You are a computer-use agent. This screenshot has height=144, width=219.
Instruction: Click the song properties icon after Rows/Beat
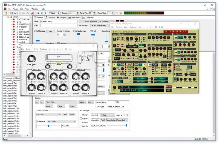click(x=117, y=13)
